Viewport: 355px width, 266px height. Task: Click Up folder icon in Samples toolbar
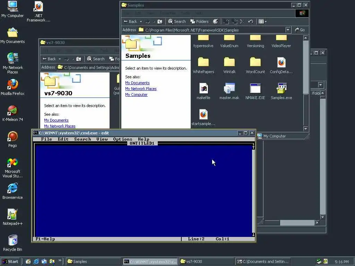(x=160, y=21)
